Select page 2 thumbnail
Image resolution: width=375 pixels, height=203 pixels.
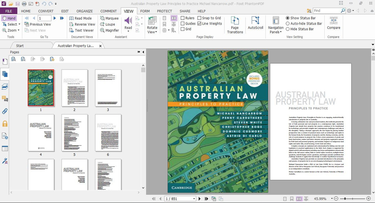tap(75, 88)
